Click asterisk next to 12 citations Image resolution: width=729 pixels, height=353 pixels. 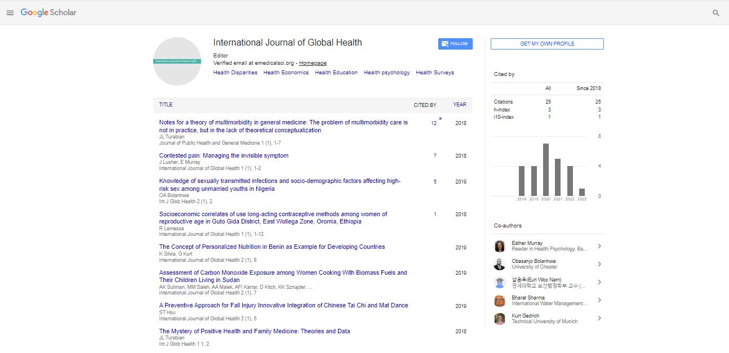pyautogui.click(x=440, y=119)
